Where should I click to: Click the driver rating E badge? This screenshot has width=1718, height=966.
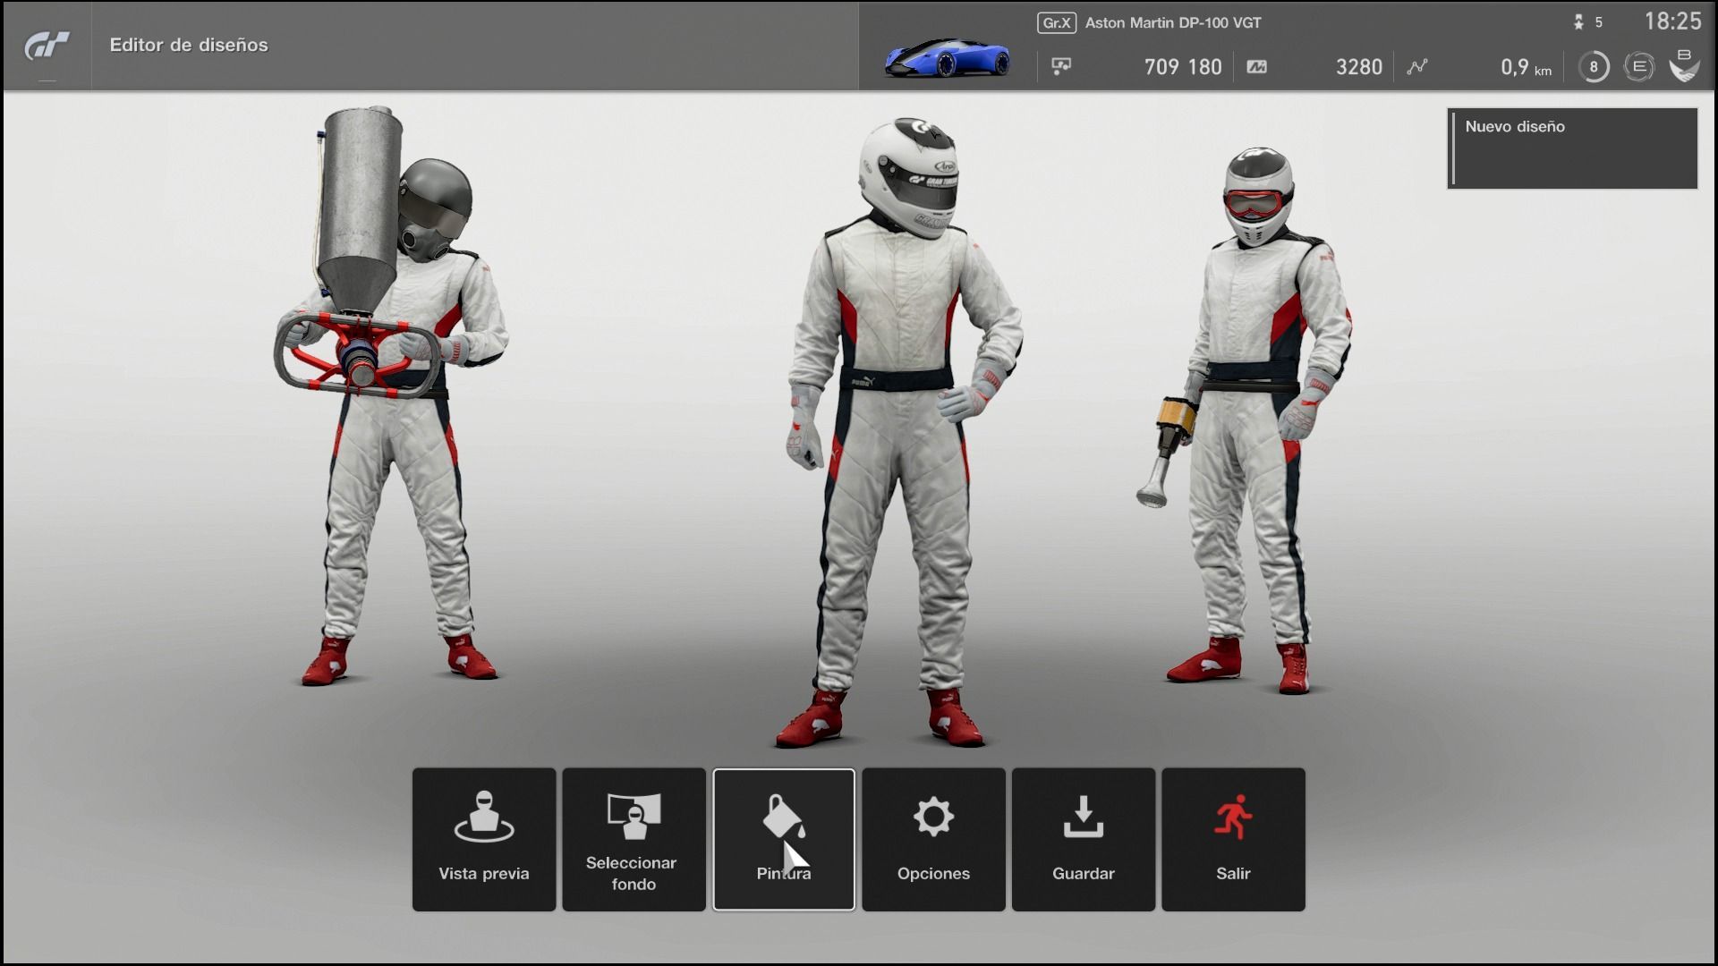pos(1639,66)
